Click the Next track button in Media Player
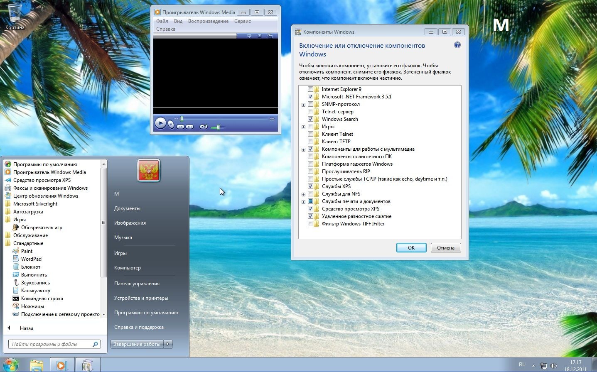 tap(189, 127)
